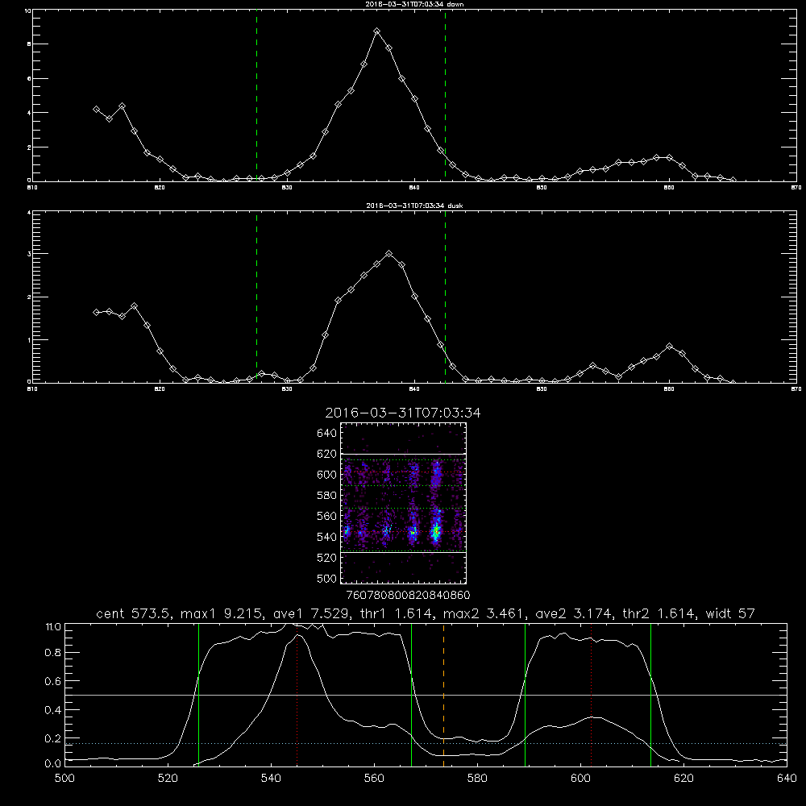Image resolution: width=806 pixels, height=806 pixels.
Task: Click the peak diamond marker of the dusk curve
Action: click(389, 253)
